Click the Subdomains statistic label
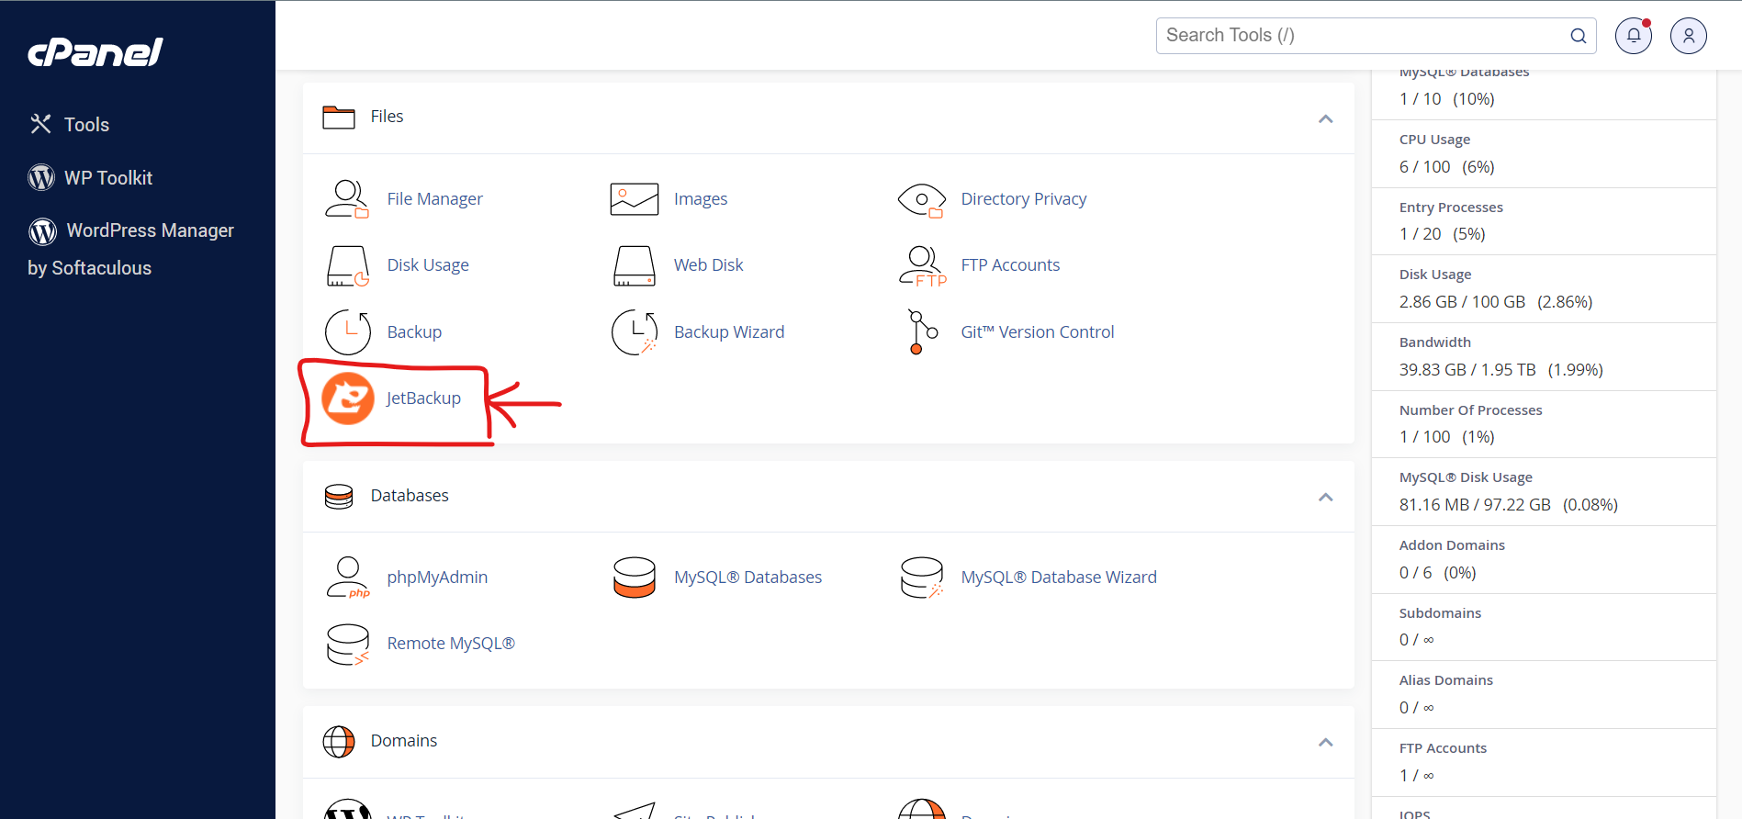 click(1440, 613)
